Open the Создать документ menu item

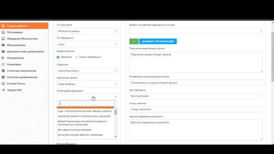coord(24,26)
